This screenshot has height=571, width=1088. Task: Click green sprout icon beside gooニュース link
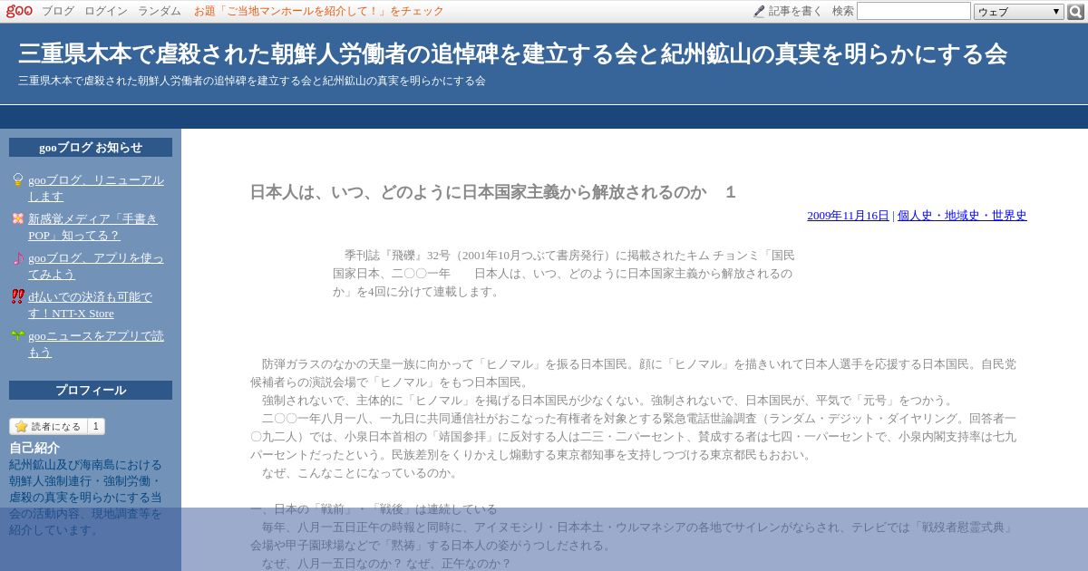(17, 335)
